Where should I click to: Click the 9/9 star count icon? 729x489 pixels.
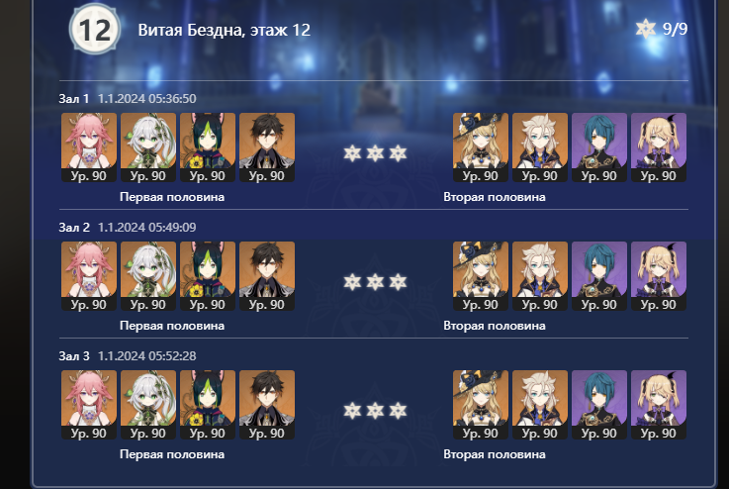pyautogui.click(x=645, y=29)
